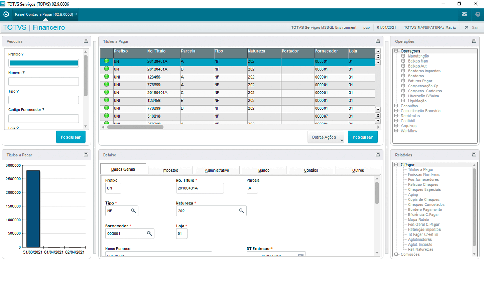The height and width of the screenshot is (302, 484).
Task: Click the DT Emissao calendar icon
Action: pos(300,255)
